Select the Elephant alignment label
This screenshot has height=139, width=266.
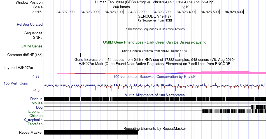(x=36, y=111)
